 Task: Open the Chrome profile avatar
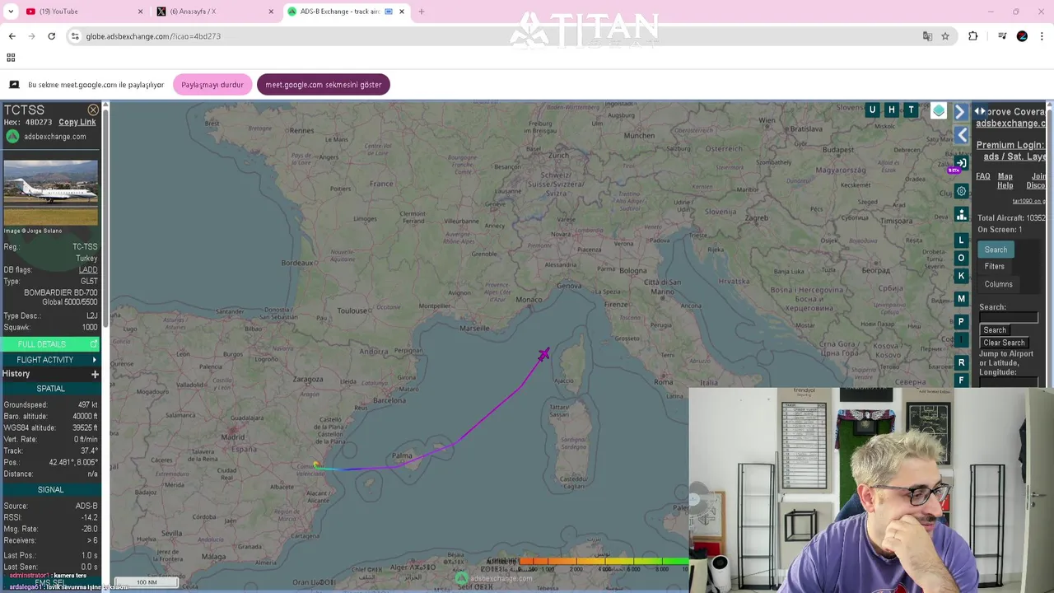pyautogui.click(x=1022, y=36)
